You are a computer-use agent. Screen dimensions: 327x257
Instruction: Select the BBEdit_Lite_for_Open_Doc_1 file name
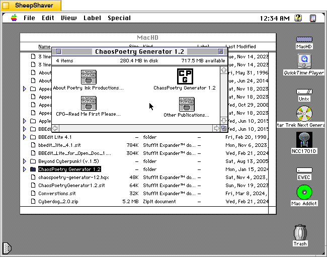[74, 153]
